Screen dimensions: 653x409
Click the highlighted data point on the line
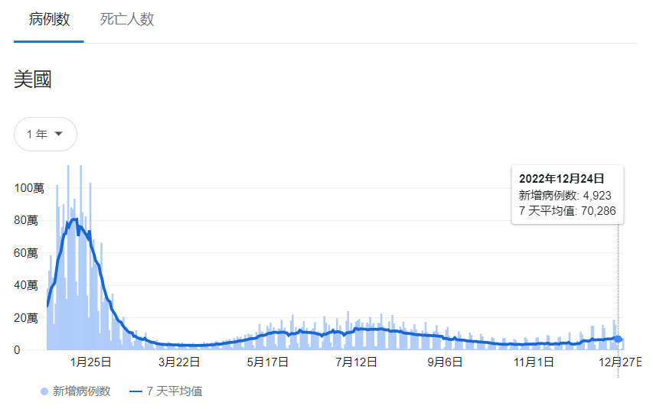619,339
